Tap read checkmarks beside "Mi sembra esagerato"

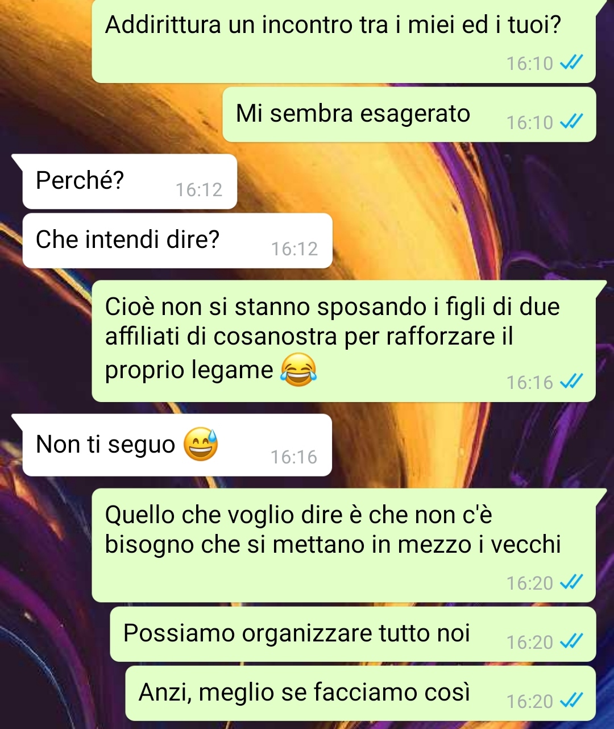coord(571,121)
